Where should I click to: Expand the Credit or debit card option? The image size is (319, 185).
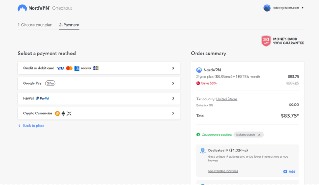(x=173, y=68)
